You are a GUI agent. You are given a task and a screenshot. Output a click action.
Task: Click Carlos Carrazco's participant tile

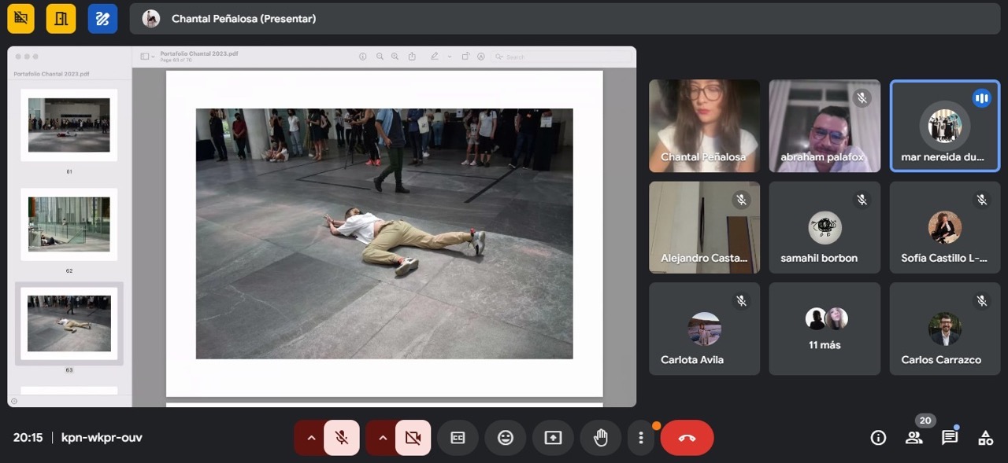(944, 329)
